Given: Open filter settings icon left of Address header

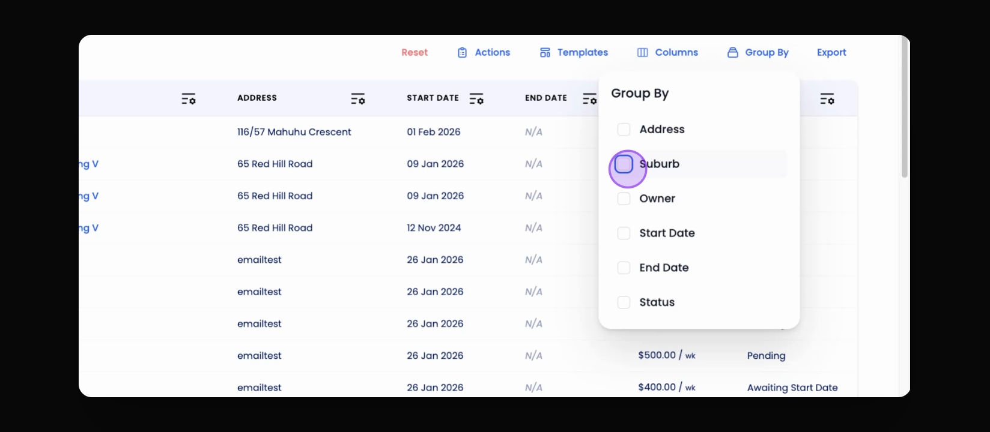Looking at the screenshot, I should coord(189,99).
